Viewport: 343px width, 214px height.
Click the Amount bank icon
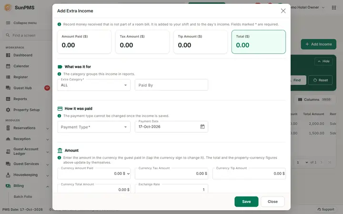click(60, 150)
